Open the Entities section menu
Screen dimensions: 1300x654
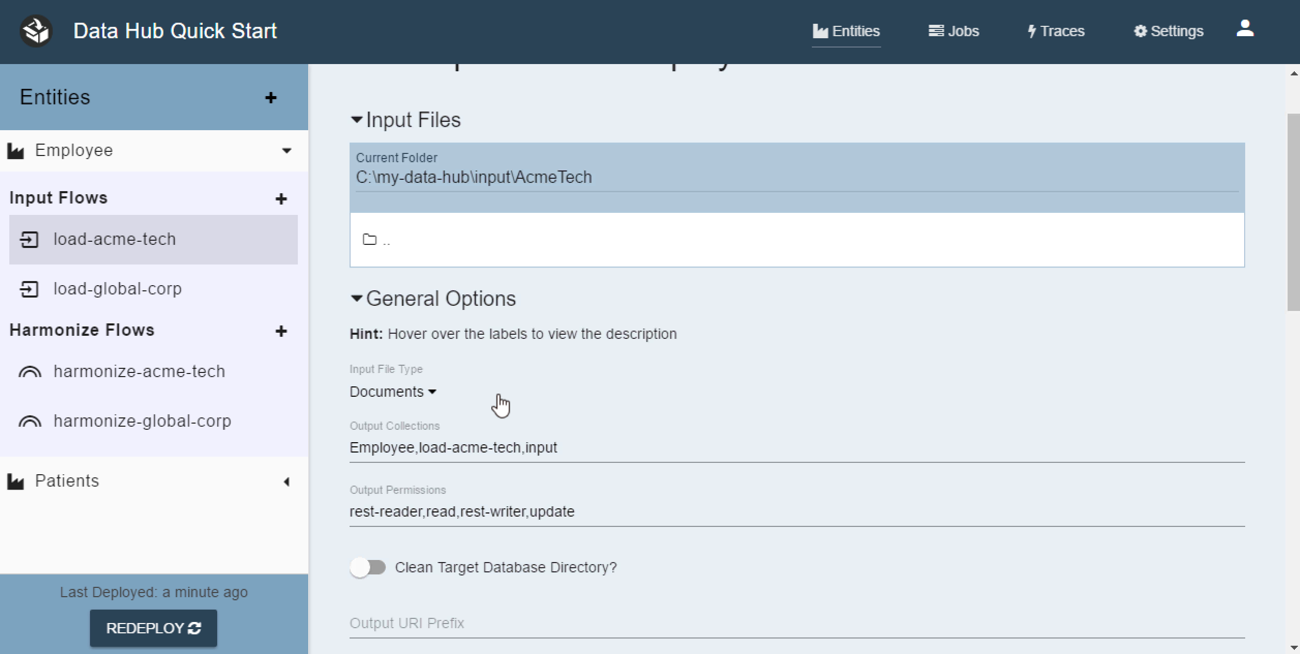click(x=272, y=98)
